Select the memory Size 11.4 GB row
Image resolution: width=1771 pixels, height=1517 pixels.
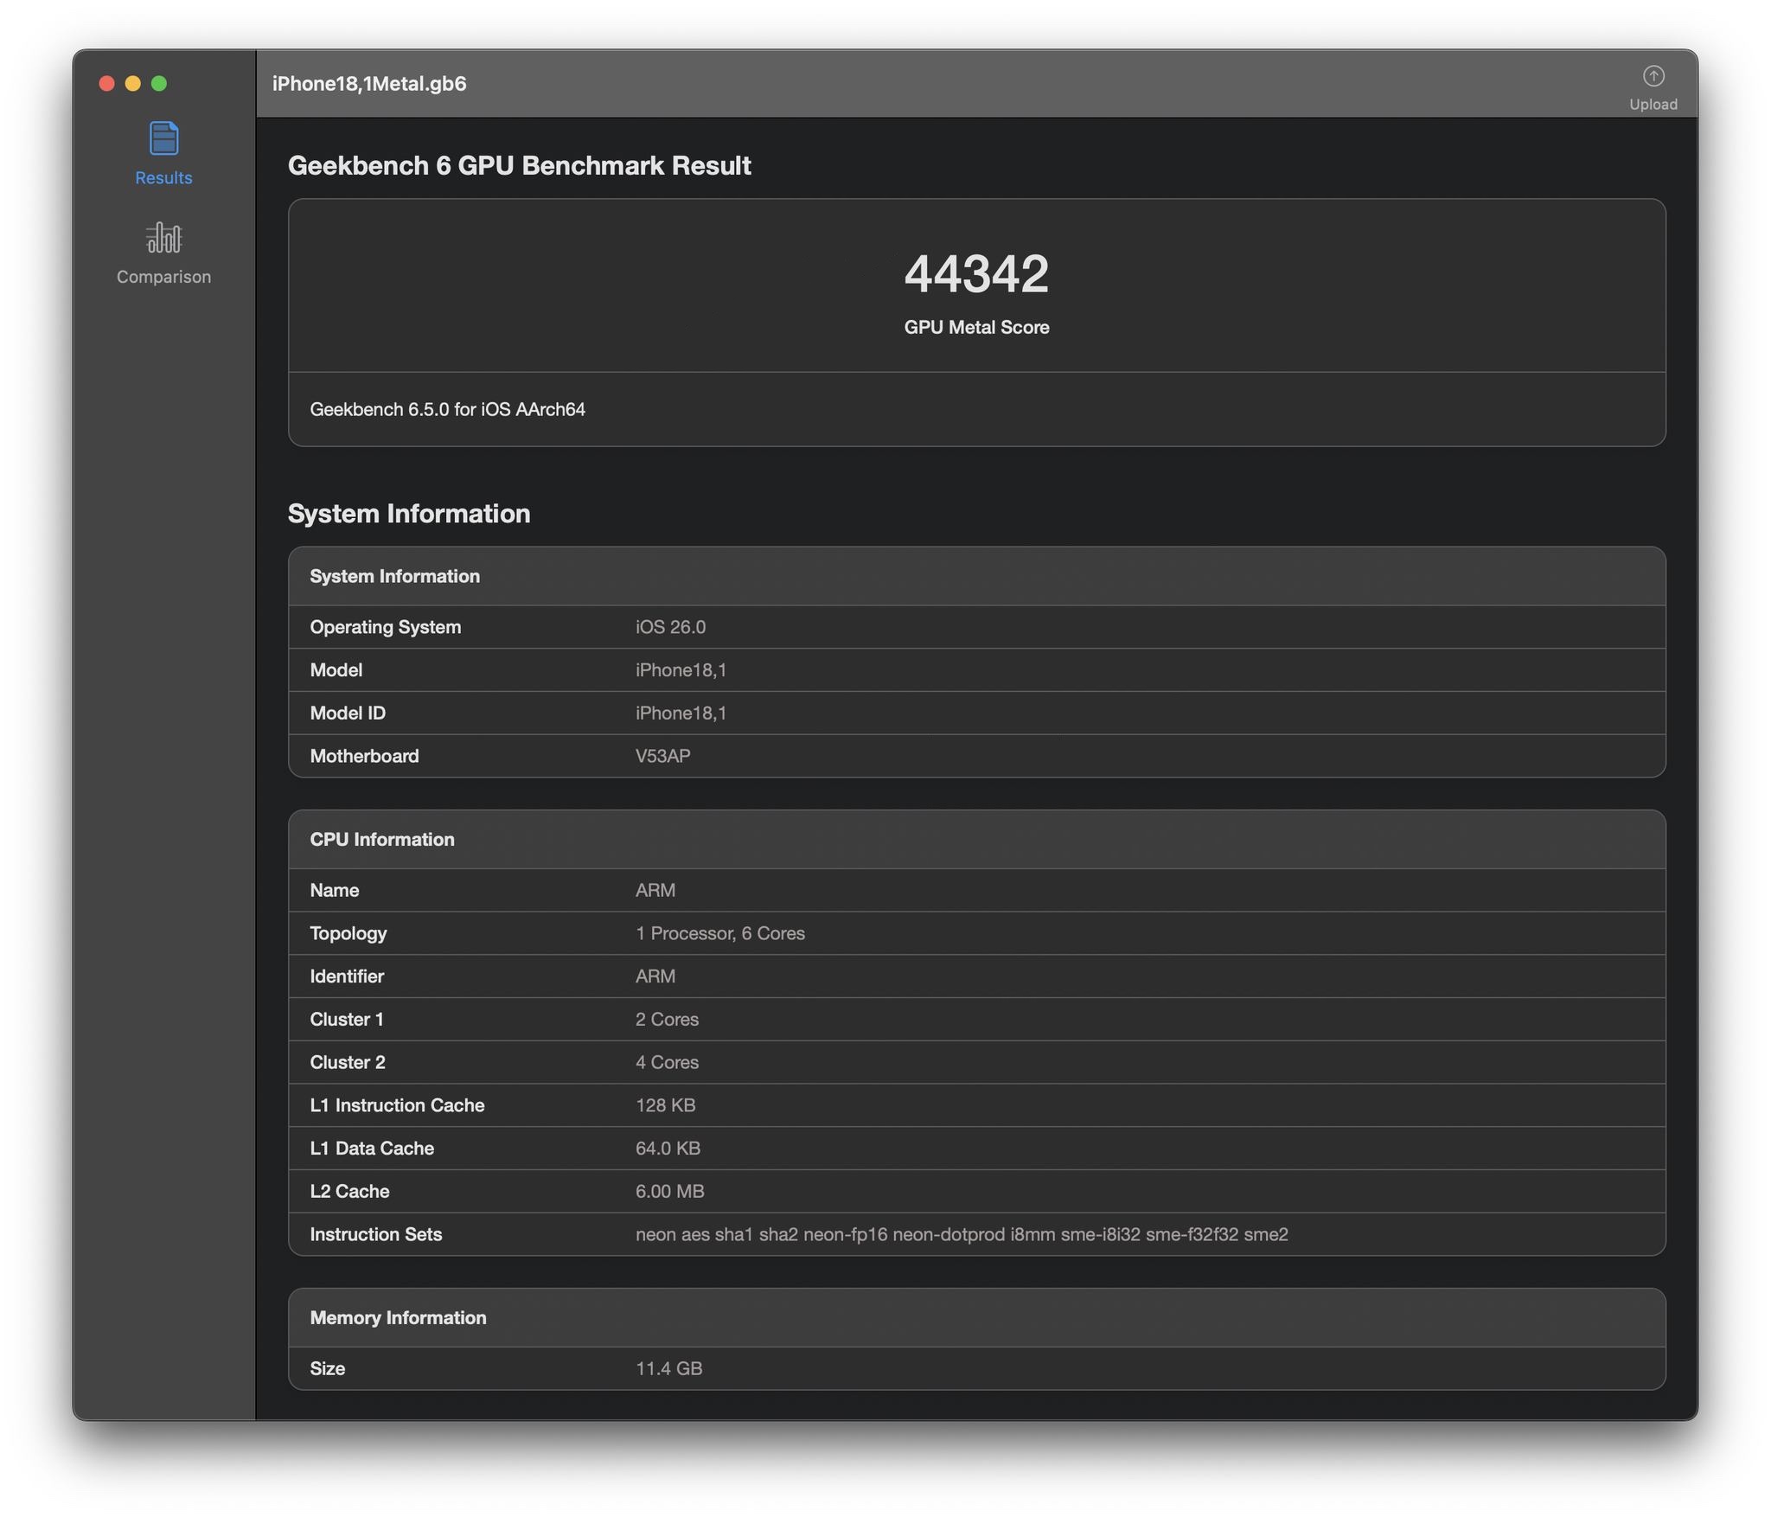tap(668, 1369)
